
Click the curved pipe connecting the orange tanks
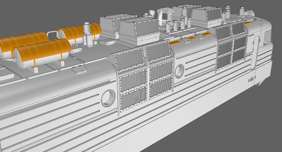[52, 34]
